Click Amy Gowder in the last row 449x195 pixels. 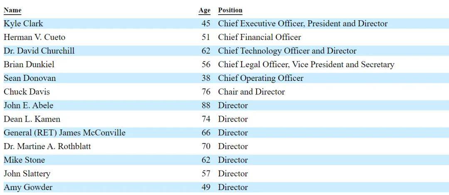point(28,187)
